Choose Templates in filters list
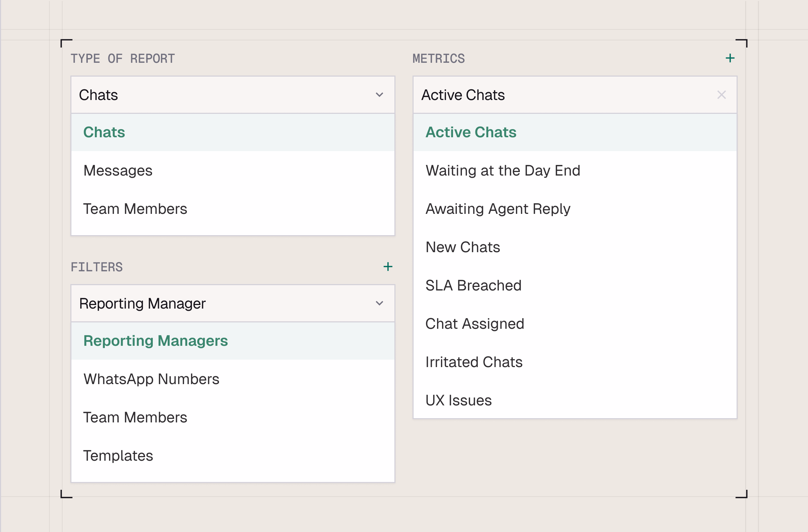Viewport: 808px width, 532px height. coord(118,456)
